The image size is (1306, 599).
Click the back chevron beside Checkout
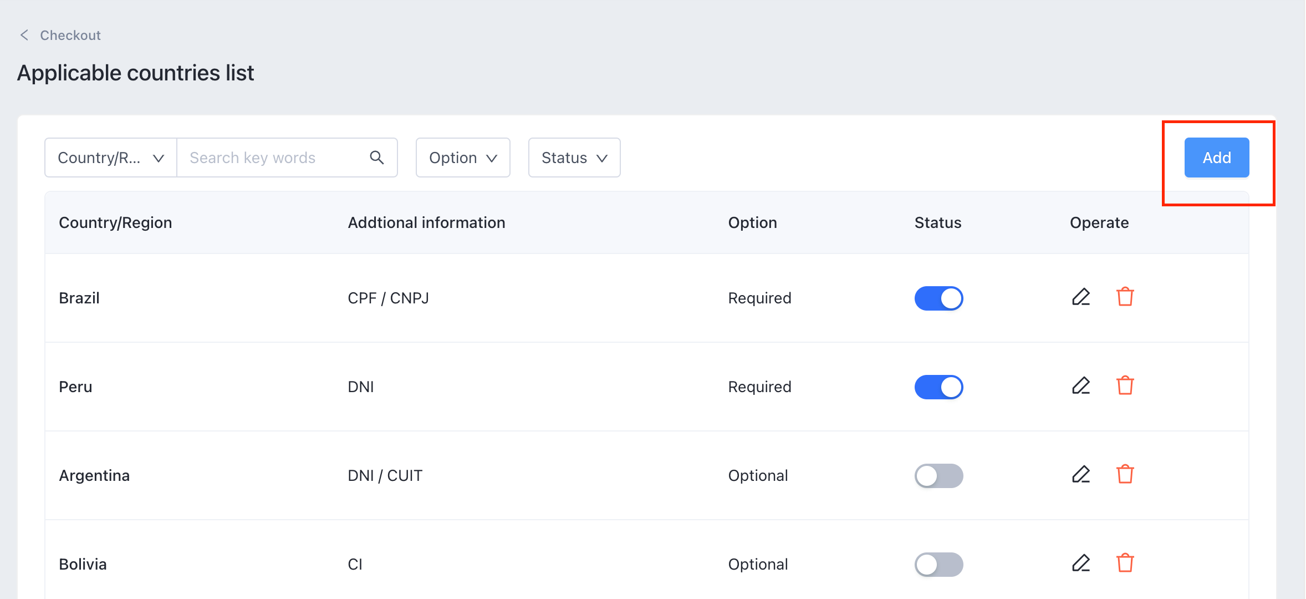pos(24,35)
